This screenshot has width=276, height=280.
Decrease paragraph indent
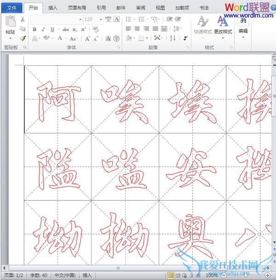pyautogui.click(x=169, y=19)
